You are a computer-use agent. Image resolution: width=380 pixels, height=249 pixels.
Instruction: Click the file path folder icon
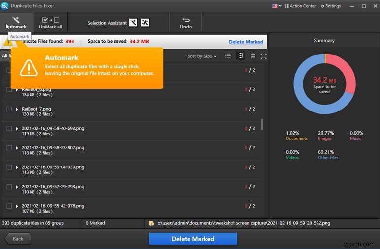(x=151, y=223)
